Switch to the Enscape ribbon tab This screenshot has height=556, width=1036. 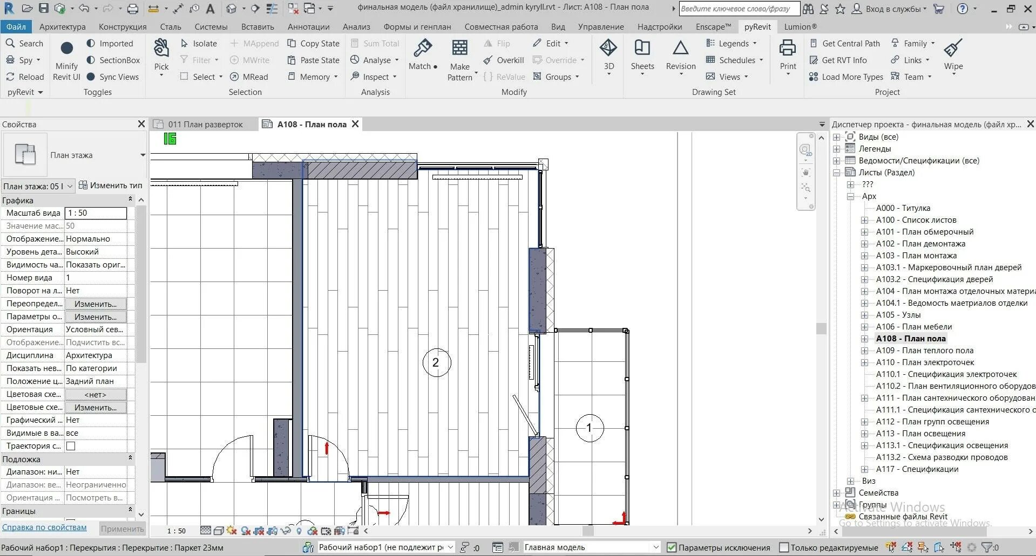pyautogui.click(x=713, y=26)
